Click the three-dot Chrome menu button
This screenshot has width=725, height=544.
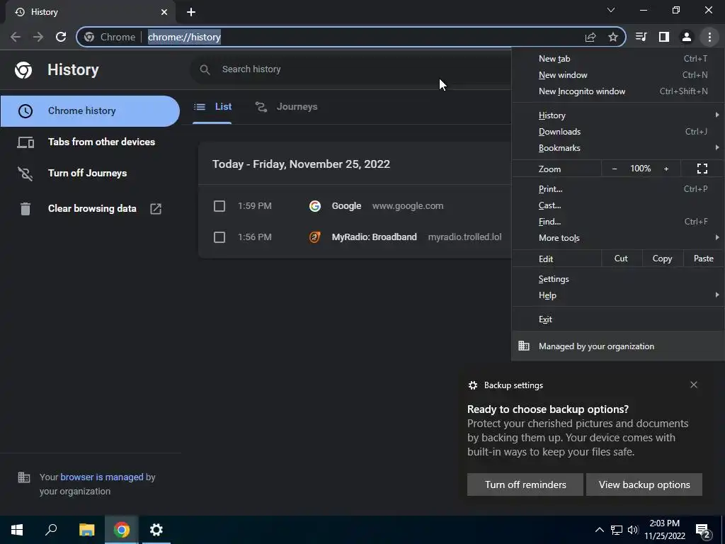coord(709,37)
